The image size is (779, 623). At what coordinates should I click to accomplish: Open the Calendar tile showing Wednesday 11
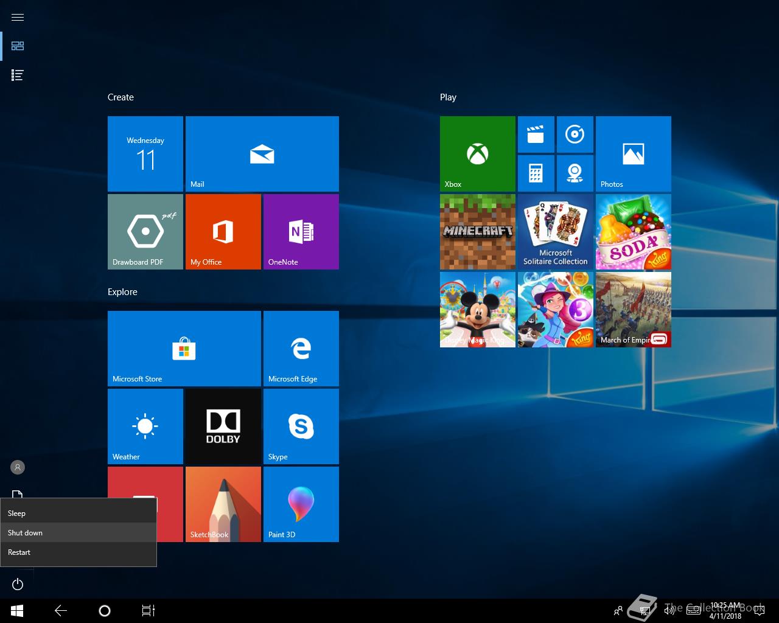pyautogui.click(x=145, y=154)
